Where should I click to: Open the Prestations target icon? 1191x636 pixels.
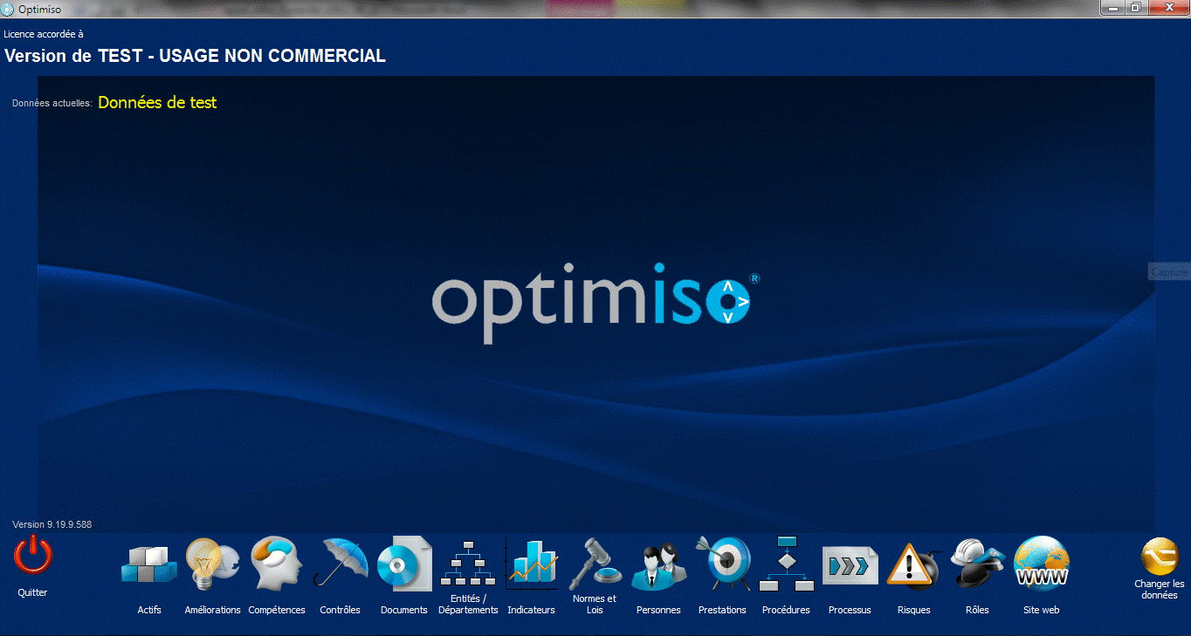pyautogui.click(x=722, y=564)
